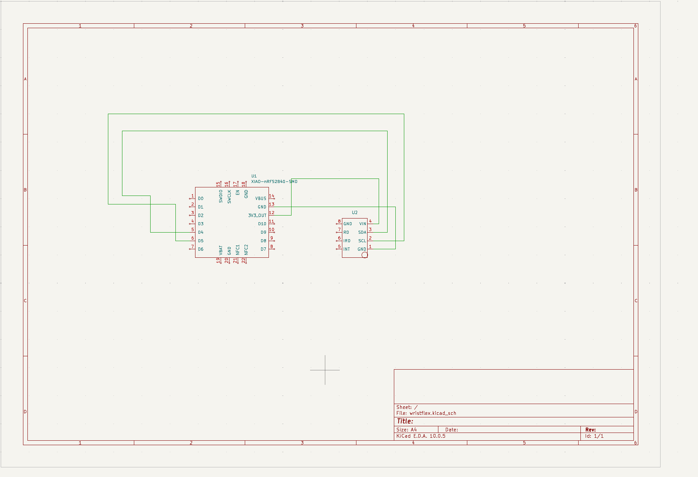Viewport: 698px width, 477px height.
Task: Select the D9 pin of U1
Action: click(263, 233)
